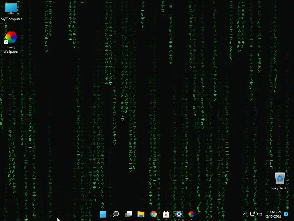Open volume control in system tray
The width and height of the screenshot is (294, 221).
coord(260,214)
